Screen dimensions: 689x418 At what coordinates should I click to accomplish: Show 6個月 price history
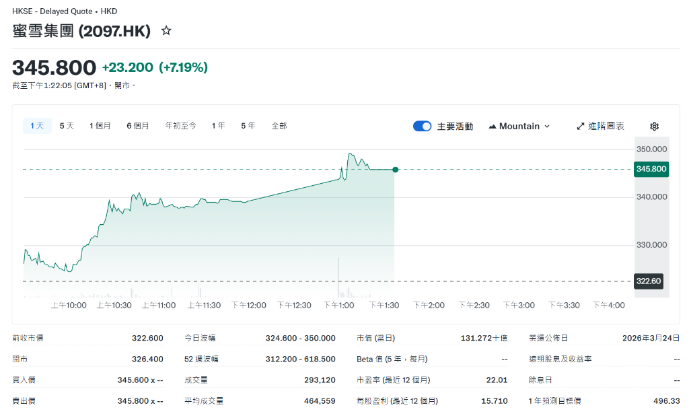tap(138, 126)
